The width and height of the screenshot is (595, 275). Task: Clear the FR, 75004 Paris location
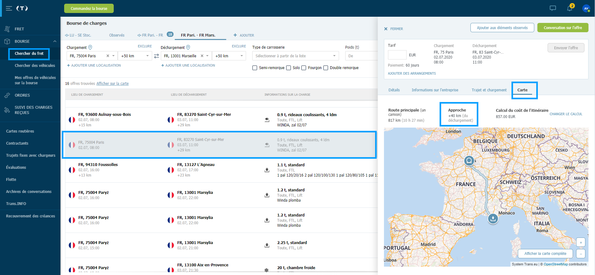[x=108, y=56]
